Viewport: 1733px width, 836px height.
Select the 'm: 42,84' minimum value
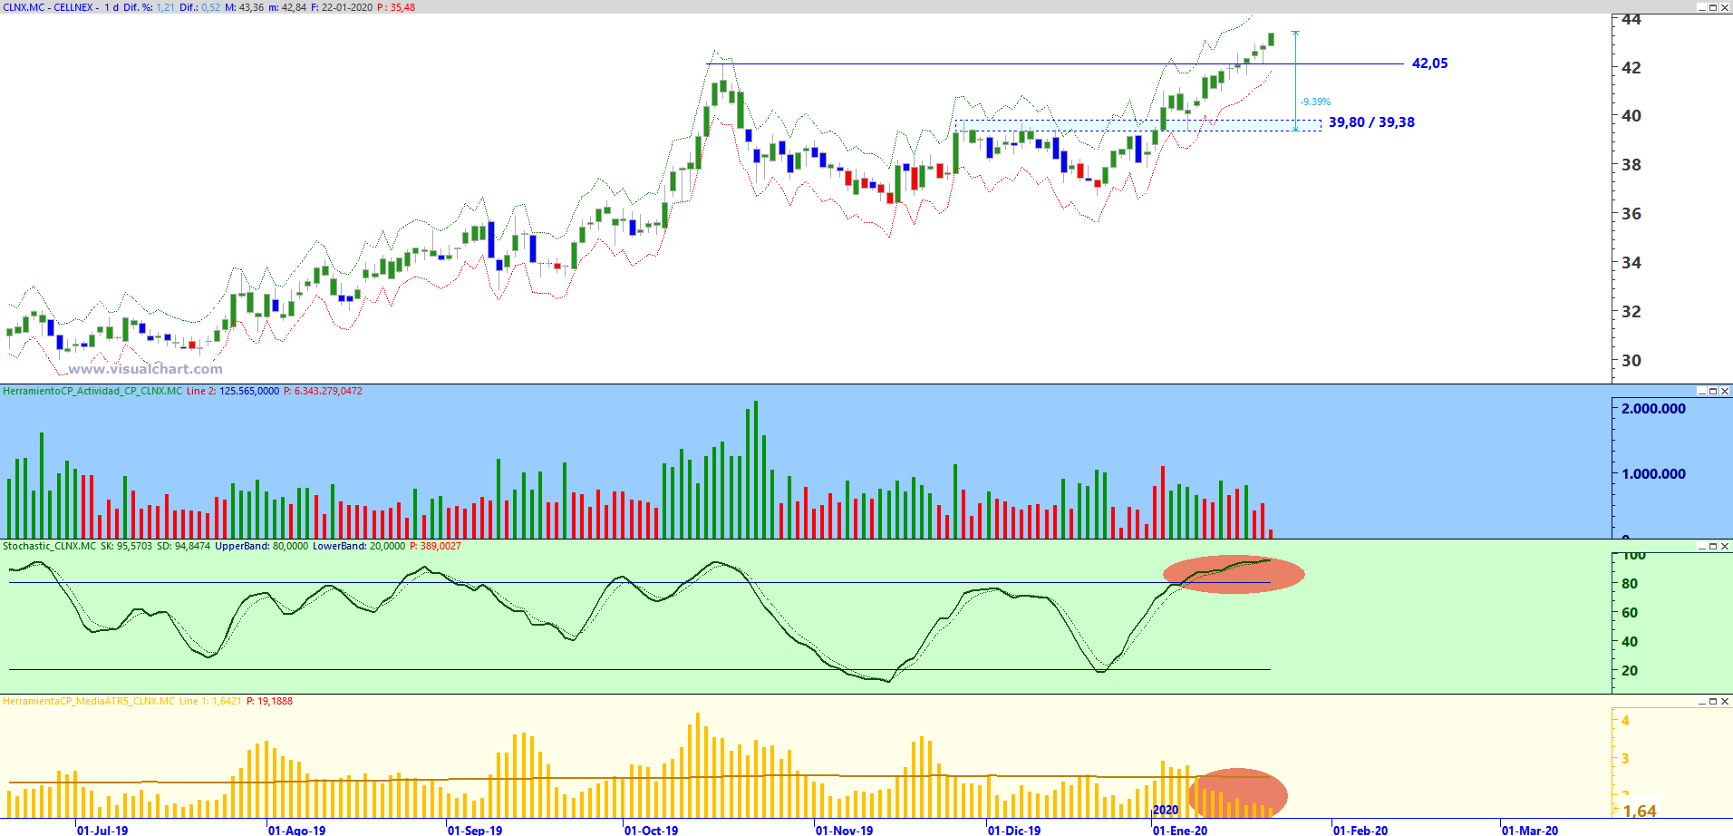coord(287,7)
